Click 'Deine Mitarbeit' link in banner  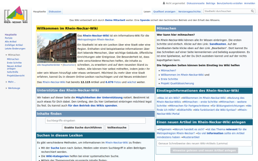coord(115,20)
